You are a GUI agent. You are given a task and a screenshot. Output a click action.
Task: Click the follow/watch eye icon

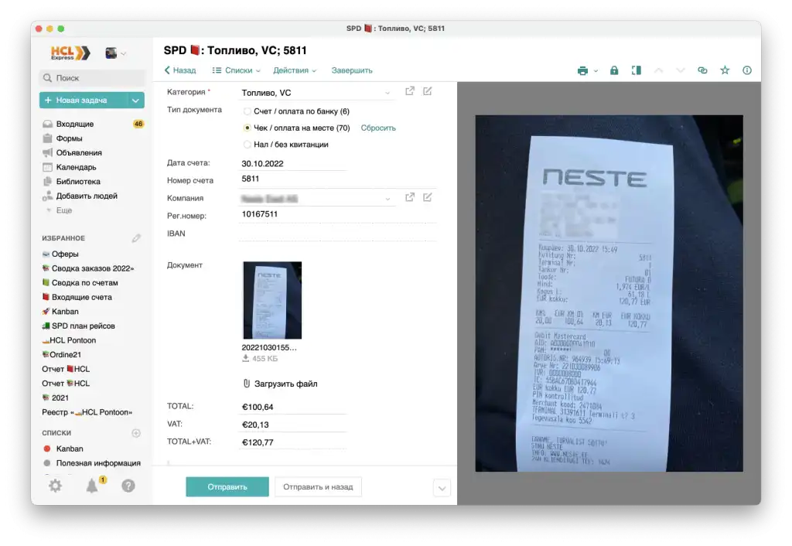[702, 70]
